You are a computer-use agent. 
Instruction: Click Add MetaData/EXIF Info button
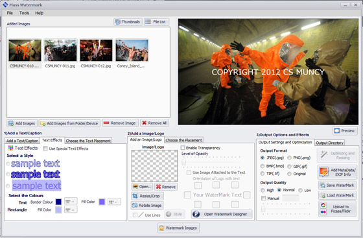pyautogui.click(x=337, y=172)
